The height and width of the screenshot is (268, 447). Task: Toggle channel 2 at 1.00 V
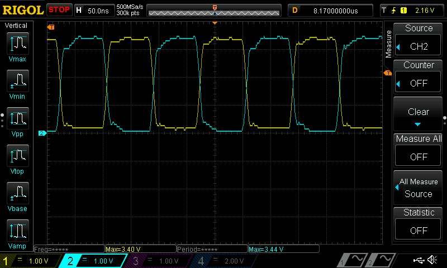tap(93, 261)
